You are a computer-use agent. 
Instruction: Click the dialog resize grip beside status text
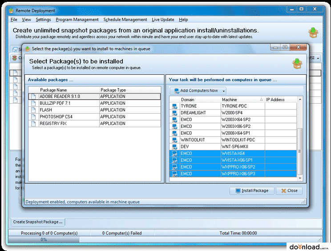pos(303,202)
